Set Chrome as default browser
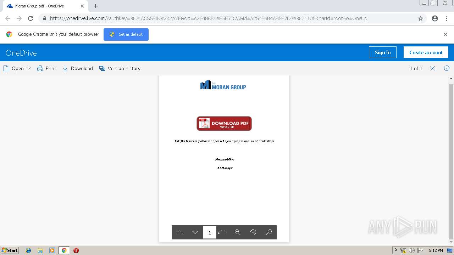The height and width of the screenshot is (255, 454). tap(126, 34)
